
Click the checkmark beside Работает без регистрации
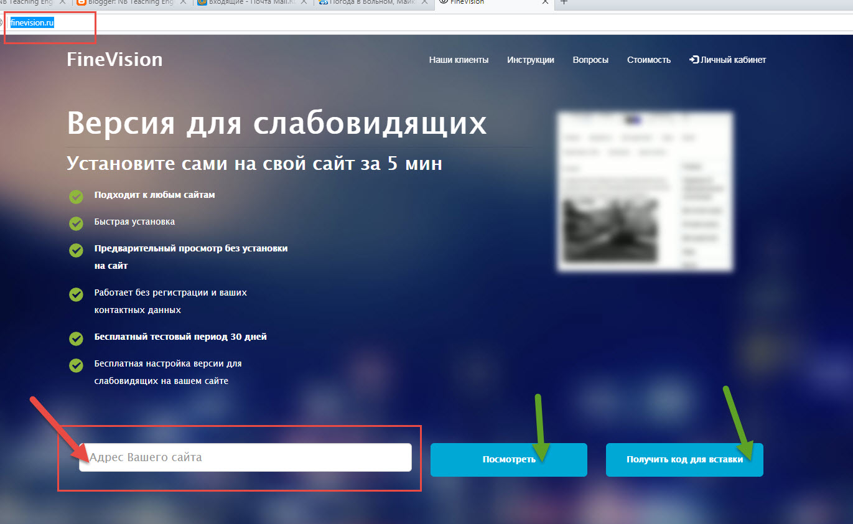tap(76, 294)
